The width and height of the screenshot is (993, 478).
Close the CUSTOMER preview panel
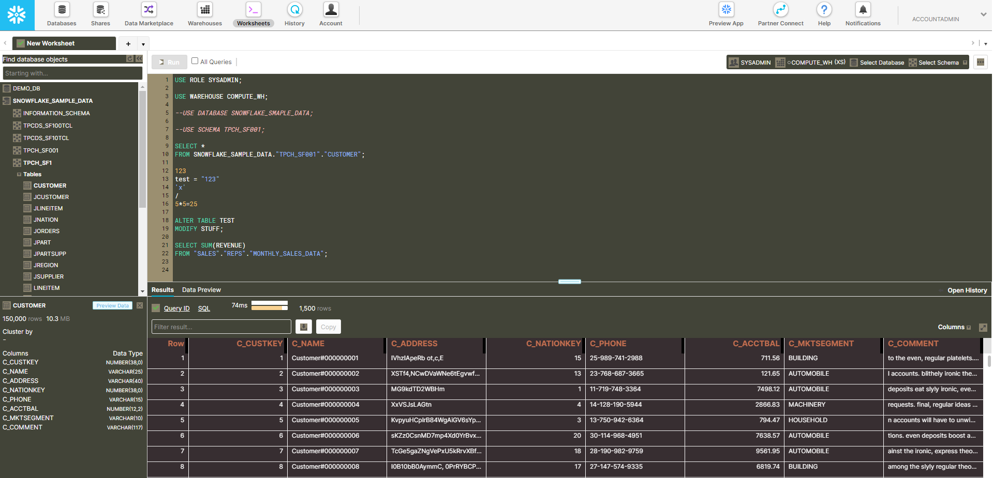coord(140,305)
